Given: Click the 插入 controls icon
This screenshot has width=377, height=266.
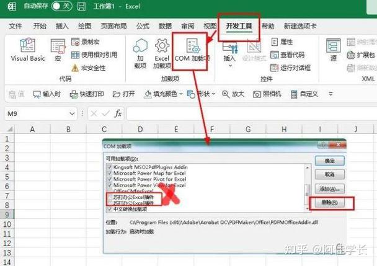Looking at the screenshot, I should point(229,48).
